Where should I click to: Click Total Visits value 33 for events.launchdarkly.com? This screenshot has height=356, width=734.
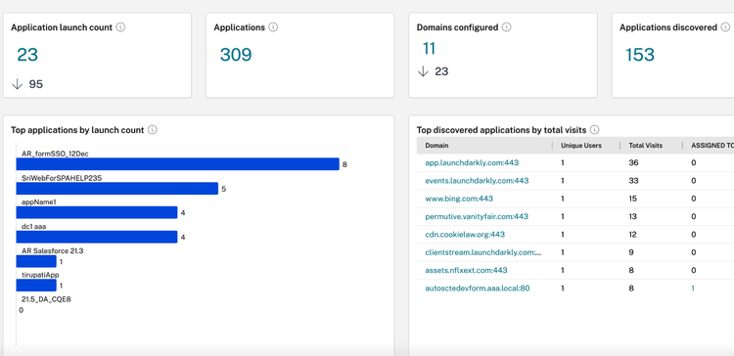(x=634, y=181)
